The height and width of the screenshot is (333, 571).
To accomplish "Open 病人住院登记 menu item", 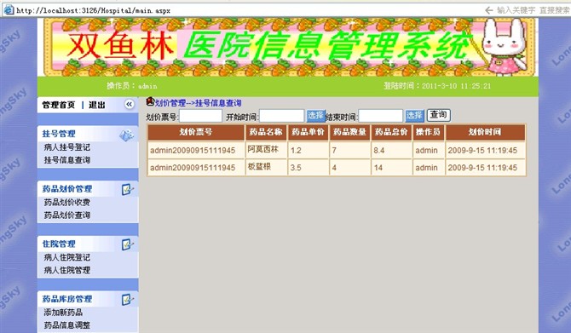I will point(67,257).
